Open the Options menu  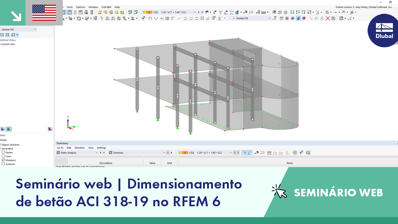81,7
